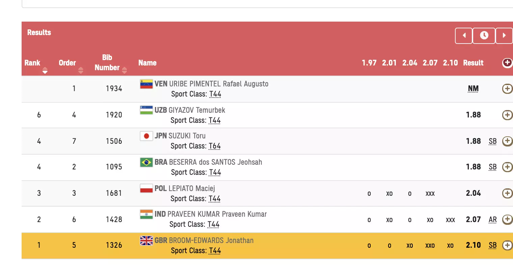The image size is (513, 268).
Task: Expand details for BROOM-EDWARDS Jonathan row
Action: (507, 245)
